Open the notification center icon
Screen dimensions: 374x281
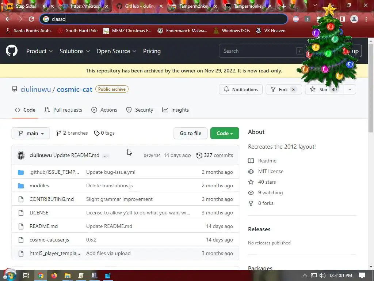click(362, 276)
